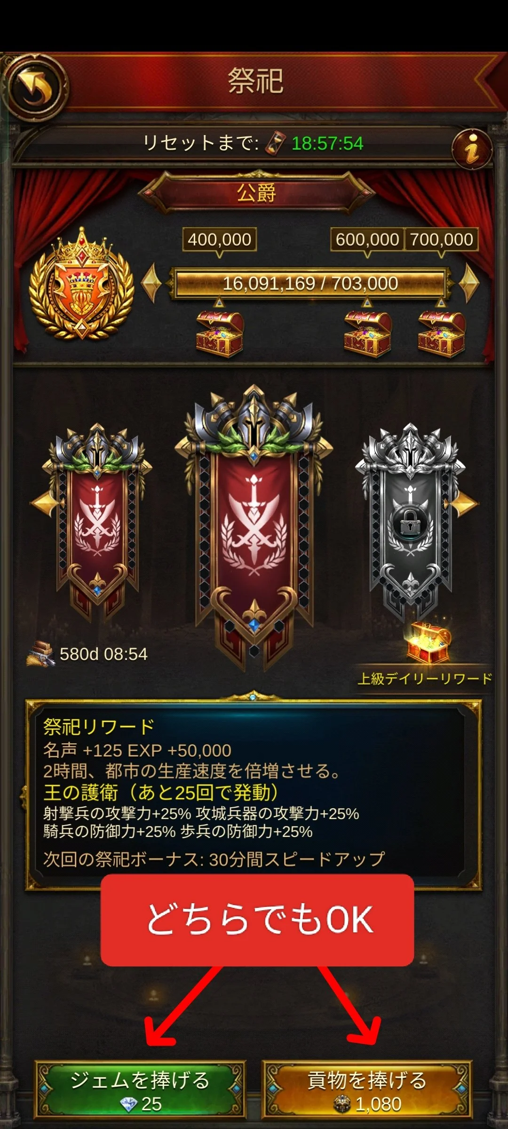Select the left red banner
Viewport: 508px width, 1129px height.
pyautogui.click(x=97, y=522)
